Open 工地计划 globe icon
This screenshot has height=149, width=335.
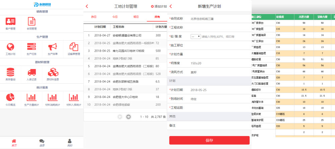point(10,47)
